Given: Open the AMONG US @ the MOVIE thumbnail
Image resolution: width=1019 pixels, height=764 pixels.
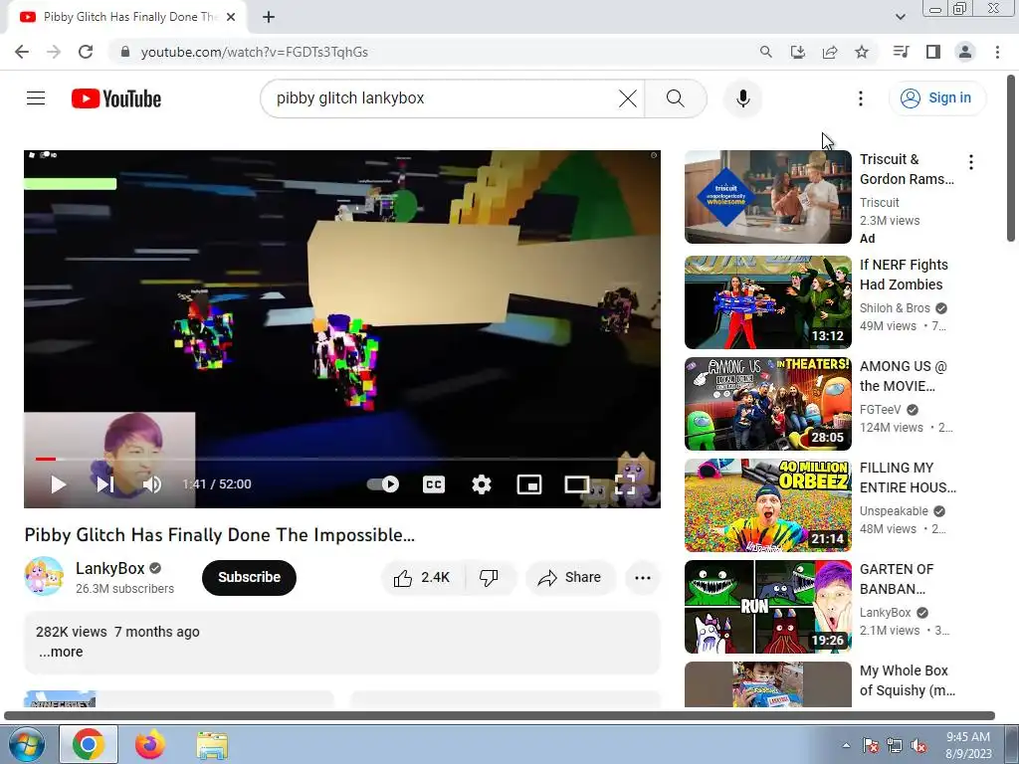Looking at the screenshot, I should click(767, 404).
